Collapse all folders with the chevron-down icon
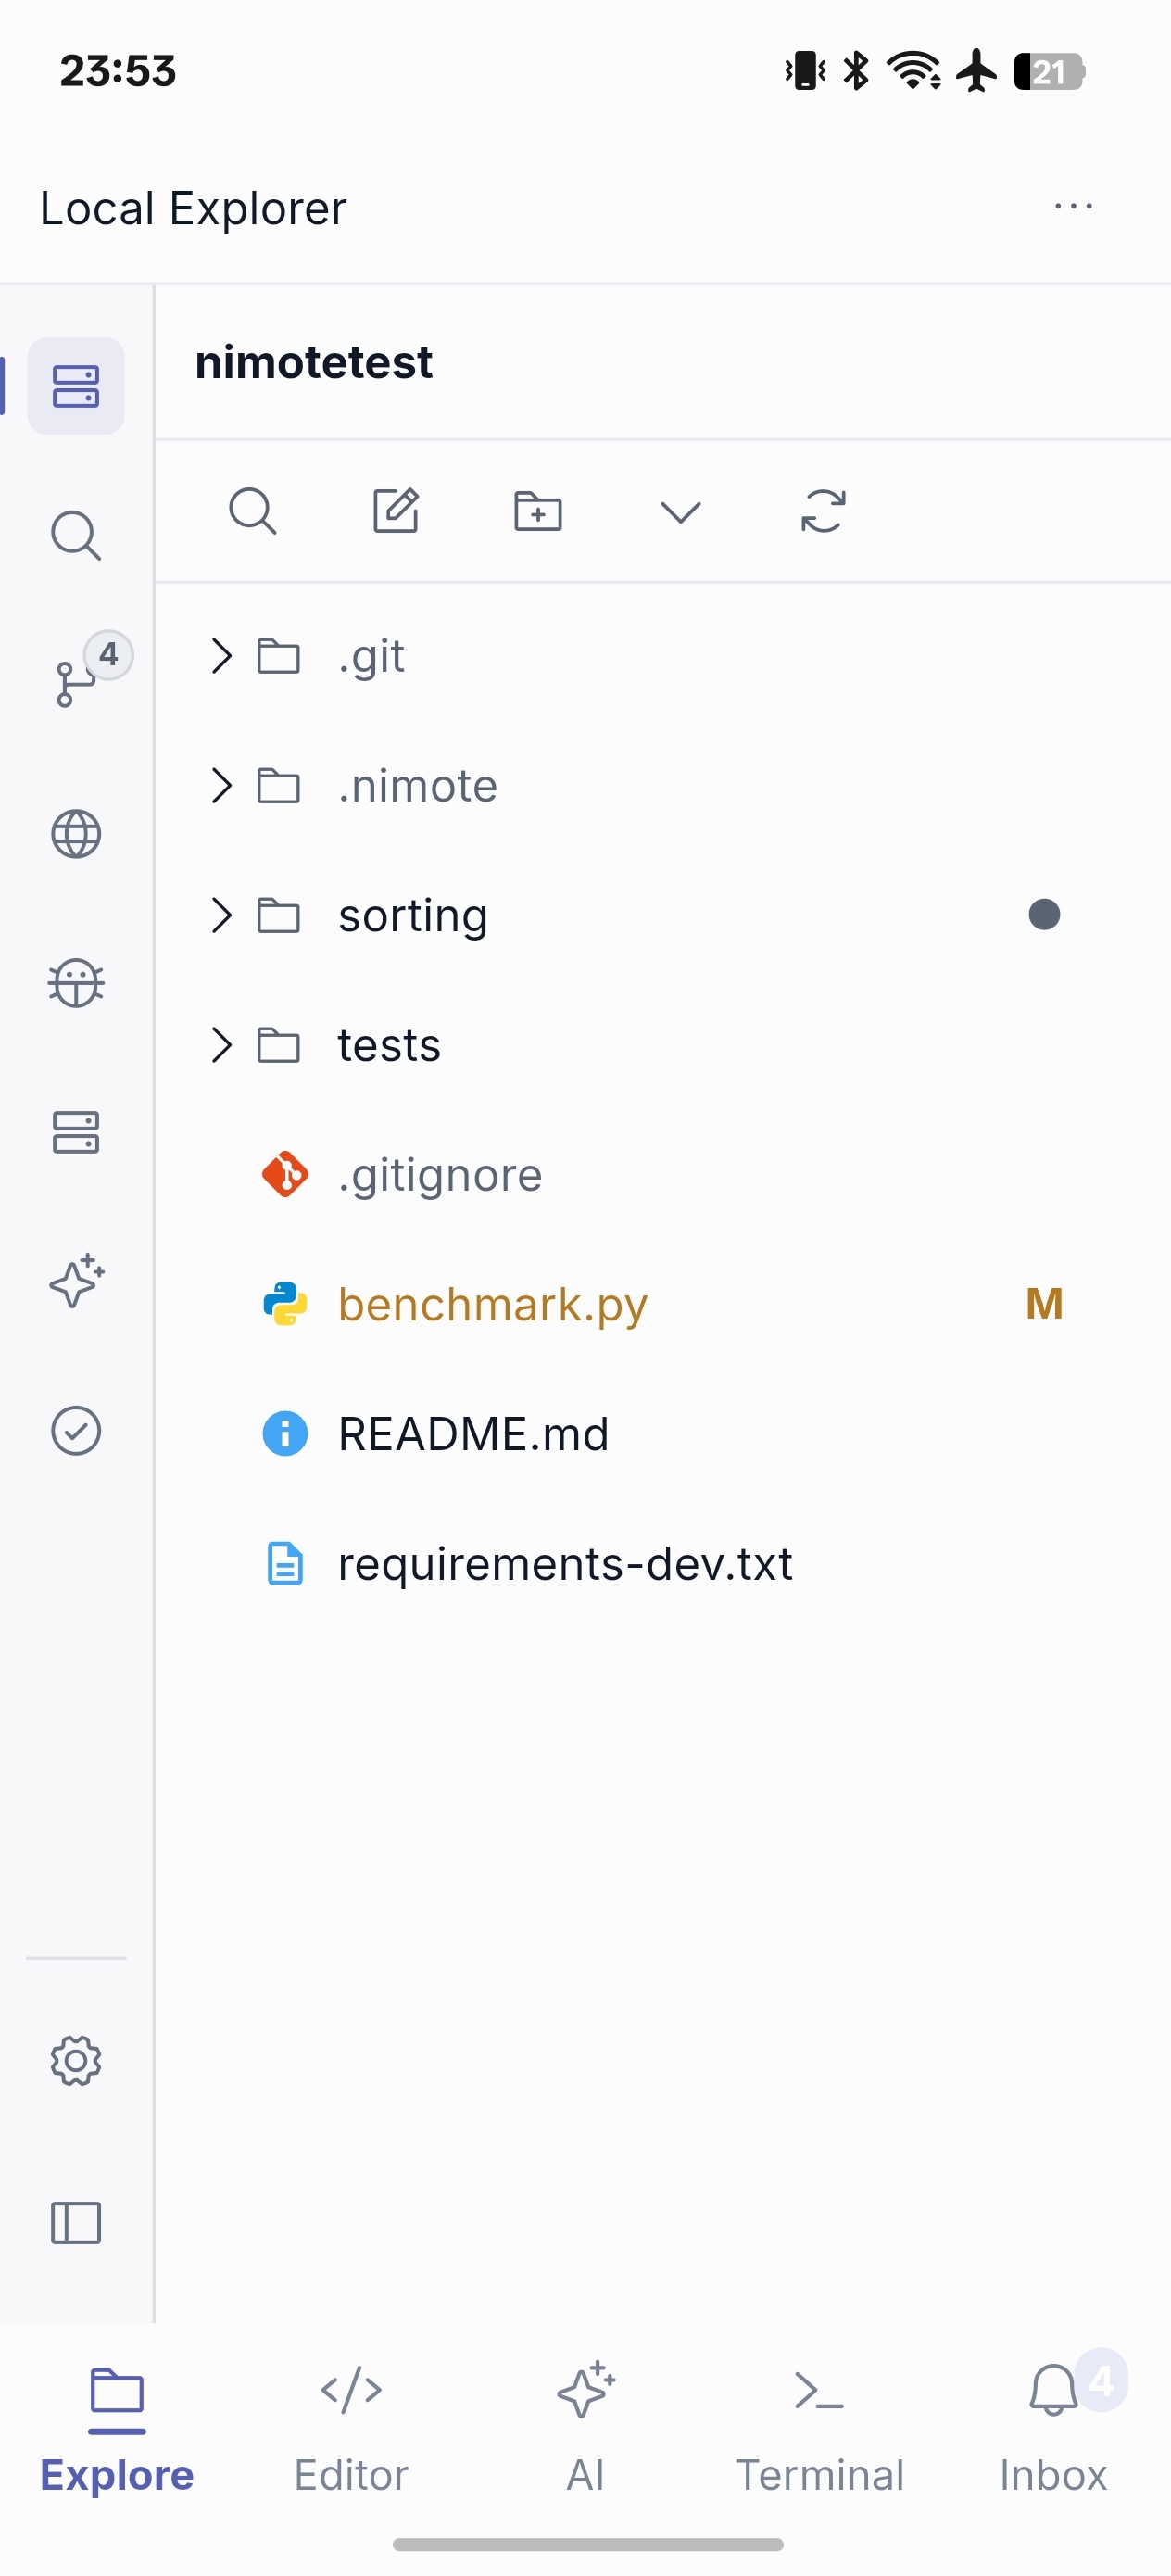The image size is (1171, 2576). click(x=681, y=512)
